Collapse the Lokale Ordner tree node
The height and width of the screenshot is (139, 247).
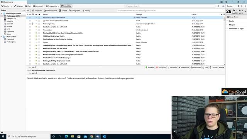2,37
